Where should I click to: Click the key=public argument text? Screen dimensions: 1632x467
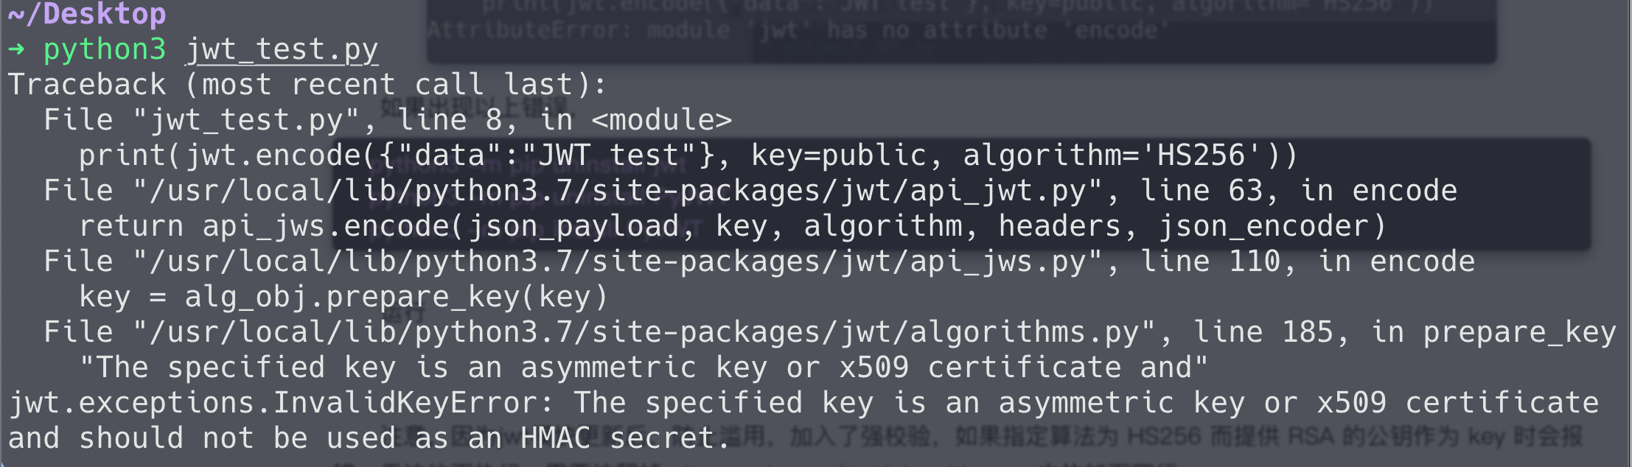tap(838, 155)
